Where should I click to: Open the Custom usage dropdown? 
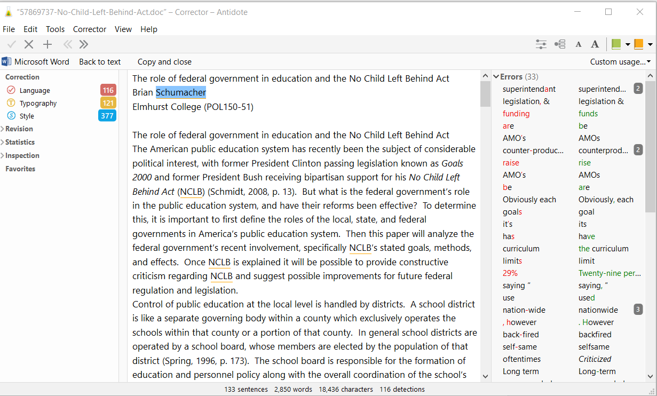coord(620,62)
